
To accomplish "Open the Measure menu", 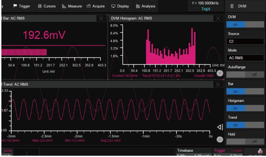I will [72, 6].
